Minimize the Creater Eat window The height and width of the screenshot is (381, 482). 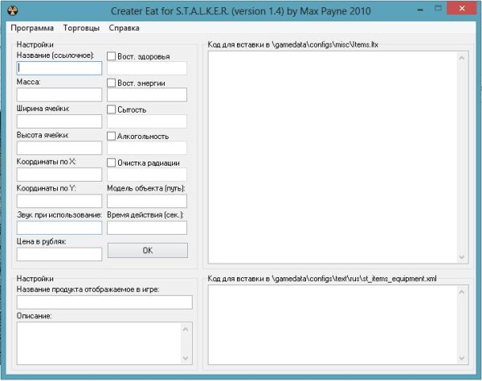coord(420,10)
